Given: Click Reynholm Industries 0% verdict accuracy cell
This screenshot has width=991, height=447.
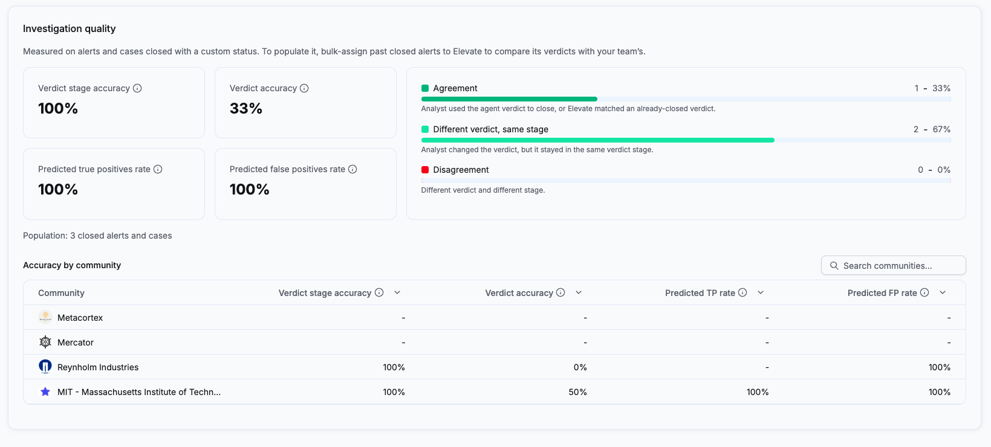Looking at the screenshot, I should click(x=580, y=367).
